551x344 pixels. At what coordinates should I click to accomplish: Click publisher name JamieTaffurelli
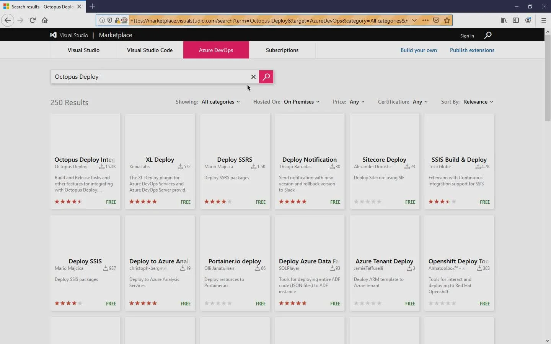point(368,268)
